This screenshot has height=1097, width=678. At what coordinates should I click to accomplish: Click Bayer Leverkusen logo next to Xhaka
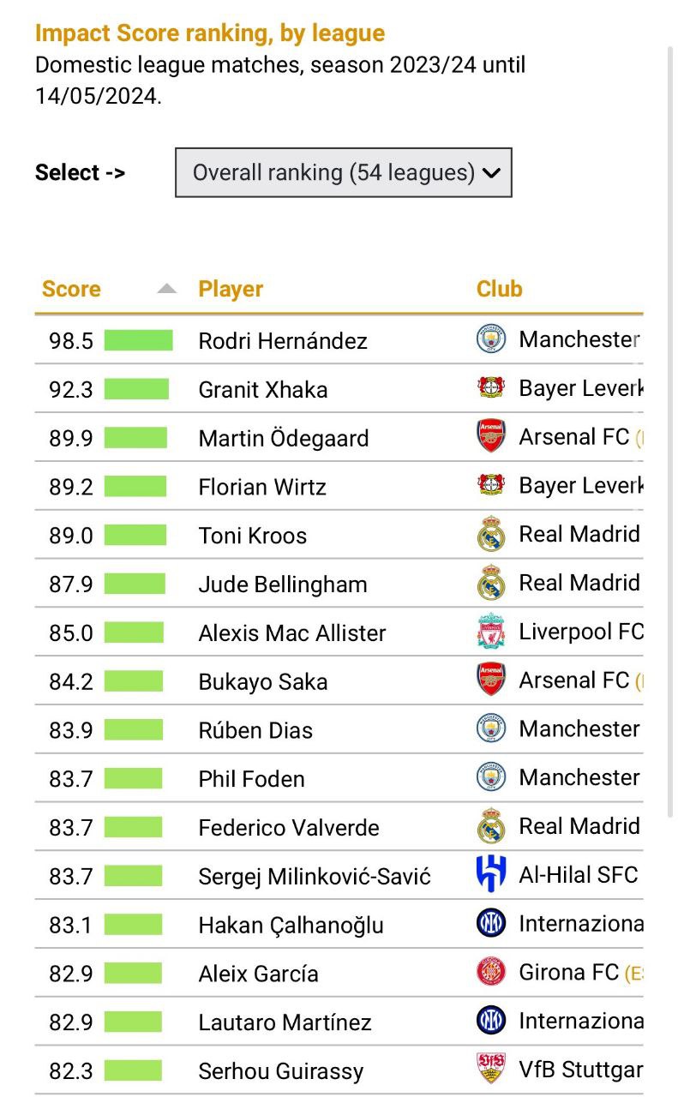[491, 388]
